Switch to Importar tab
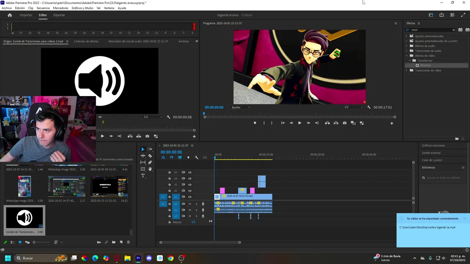 26,15
